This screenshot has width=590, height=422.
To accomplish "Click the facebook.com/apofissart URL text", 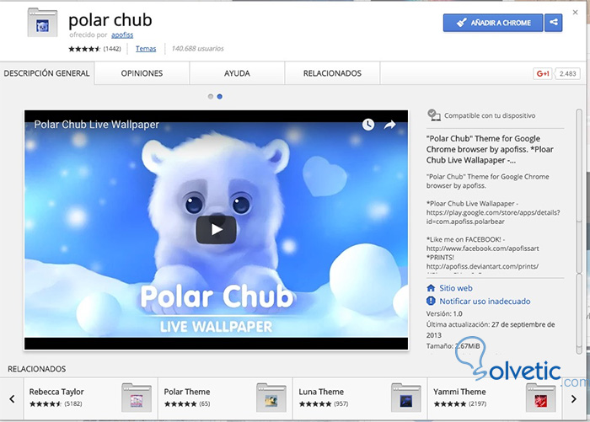I will (x=482, y=248).
